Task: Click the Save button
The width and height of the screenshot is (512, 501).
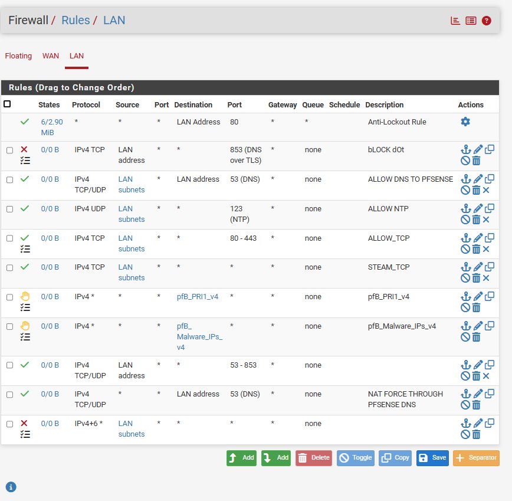Action: pyautogui.click(x=432, y=458)
